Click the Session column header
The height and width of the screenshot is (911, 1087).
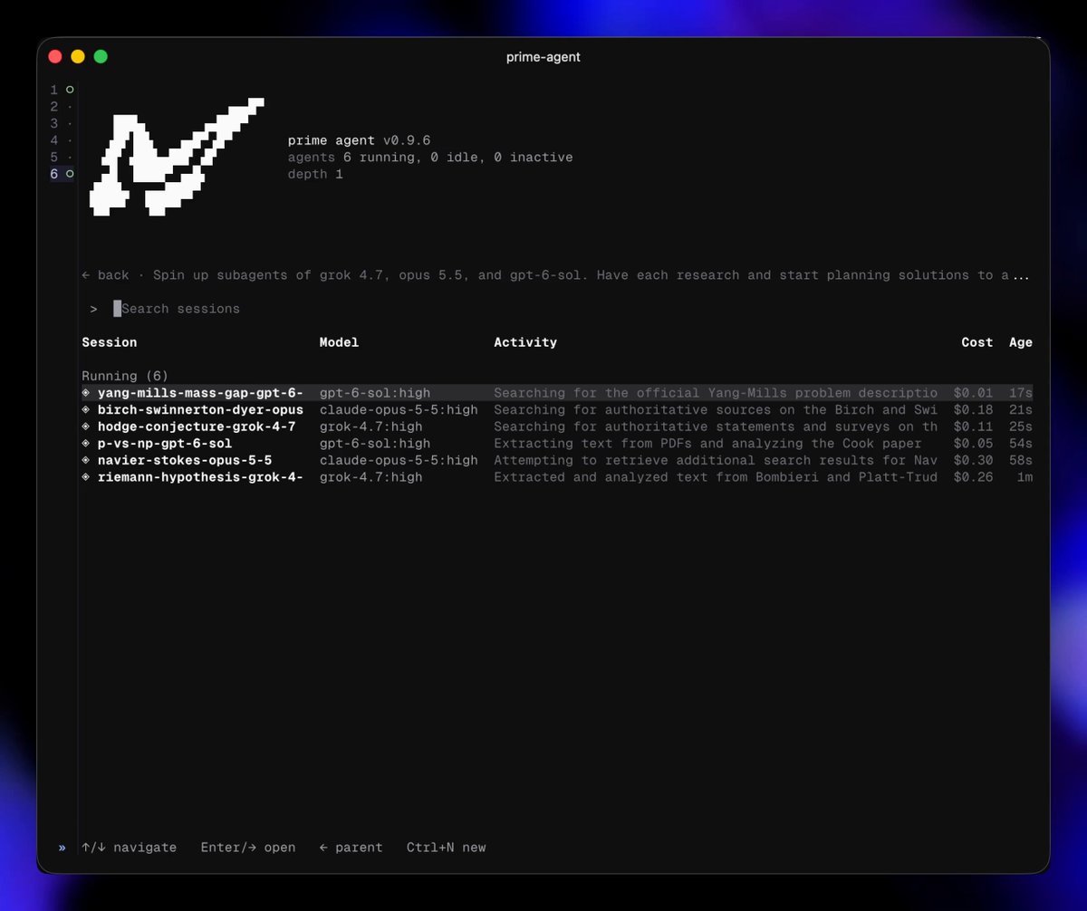tap(110, 342)
